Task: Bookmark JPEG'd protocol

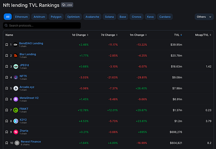Action: (6, 66)
